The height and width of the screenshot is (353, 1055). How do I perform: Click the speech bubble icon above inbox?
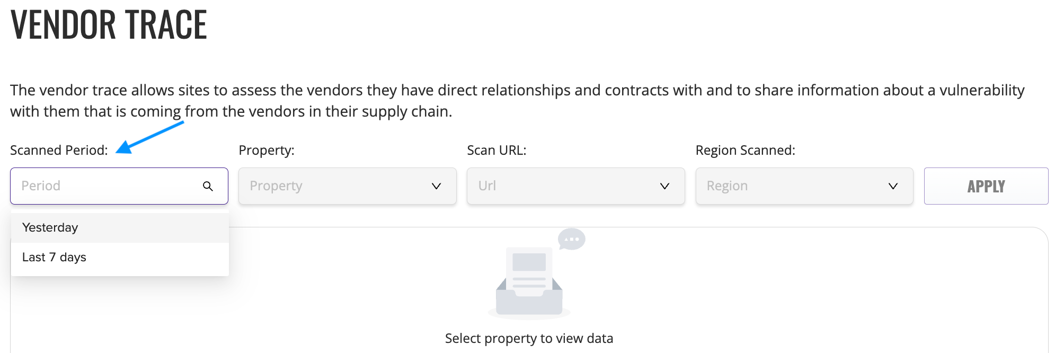point(571,239)
